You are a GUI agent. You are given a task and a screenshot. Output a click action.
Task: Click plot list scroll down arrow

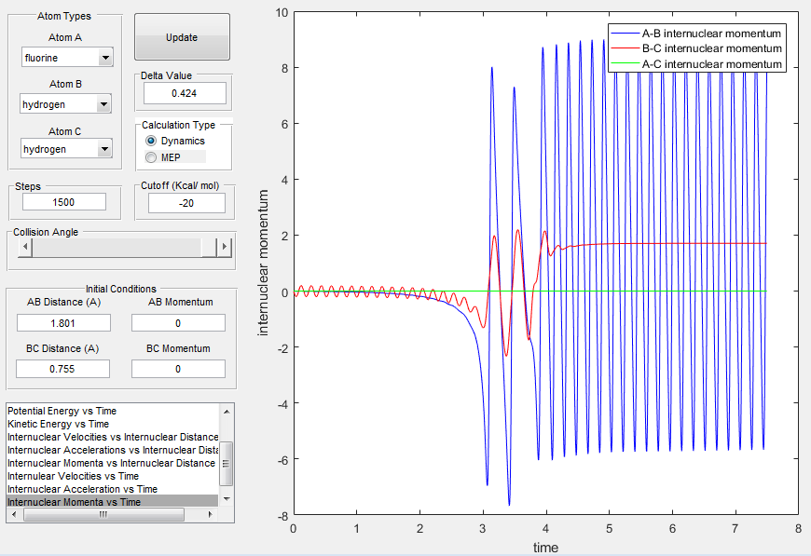(x=227, y=498)
